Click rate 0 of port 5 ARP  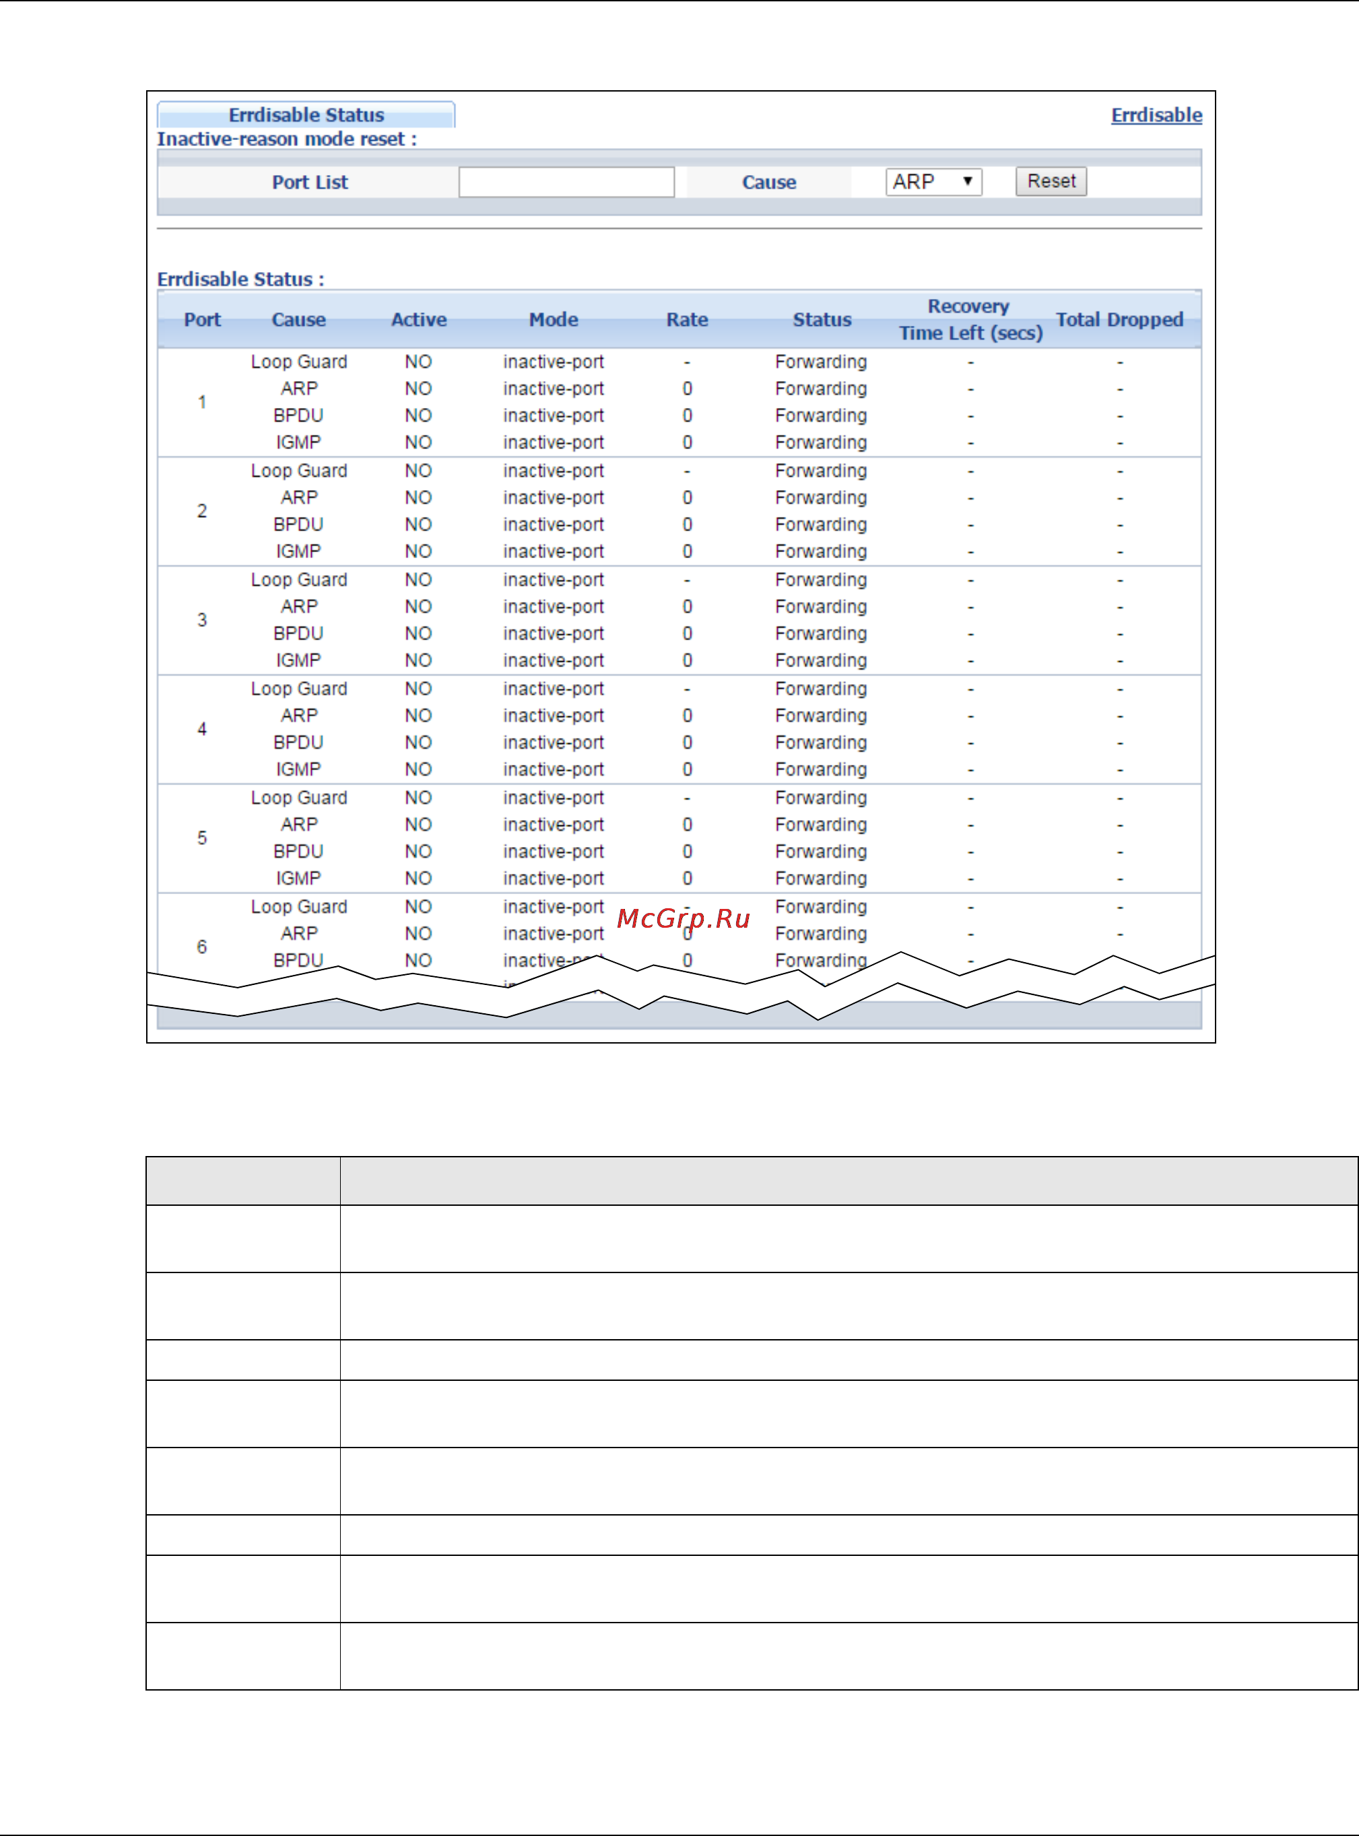(687, 825)
